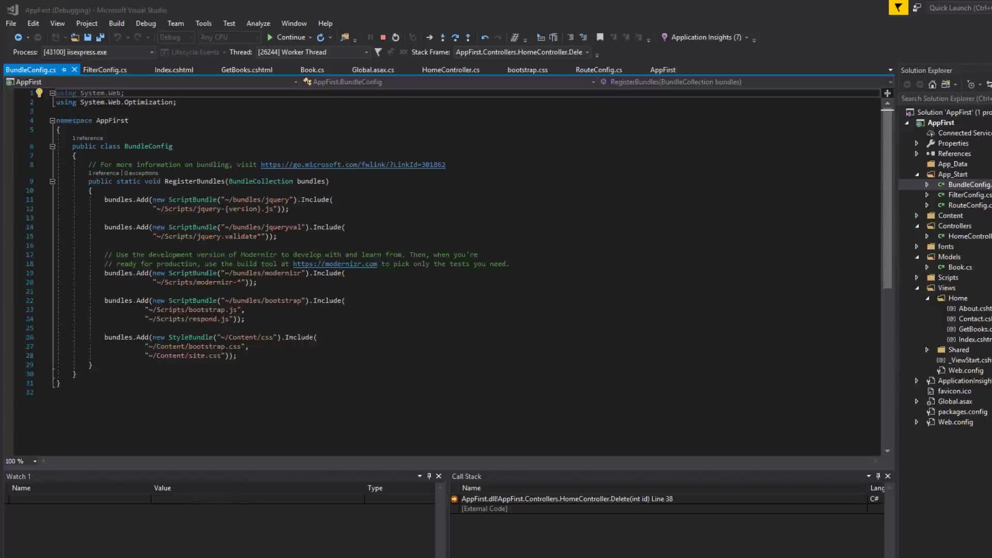The image size is (992, 558).
Task: Open the editor zoom level 100% dropdown
Action: click(35, 461)
